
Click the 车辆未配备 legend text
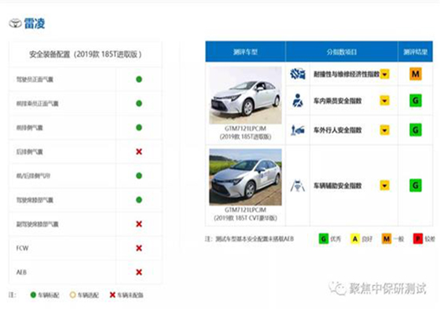(x=130, y=295)
